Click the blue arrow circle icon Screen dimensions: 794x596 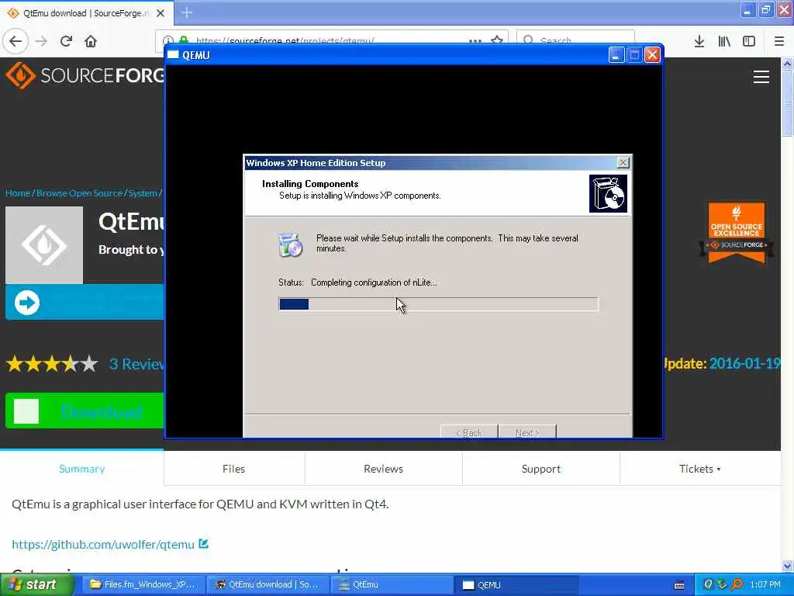27,303
